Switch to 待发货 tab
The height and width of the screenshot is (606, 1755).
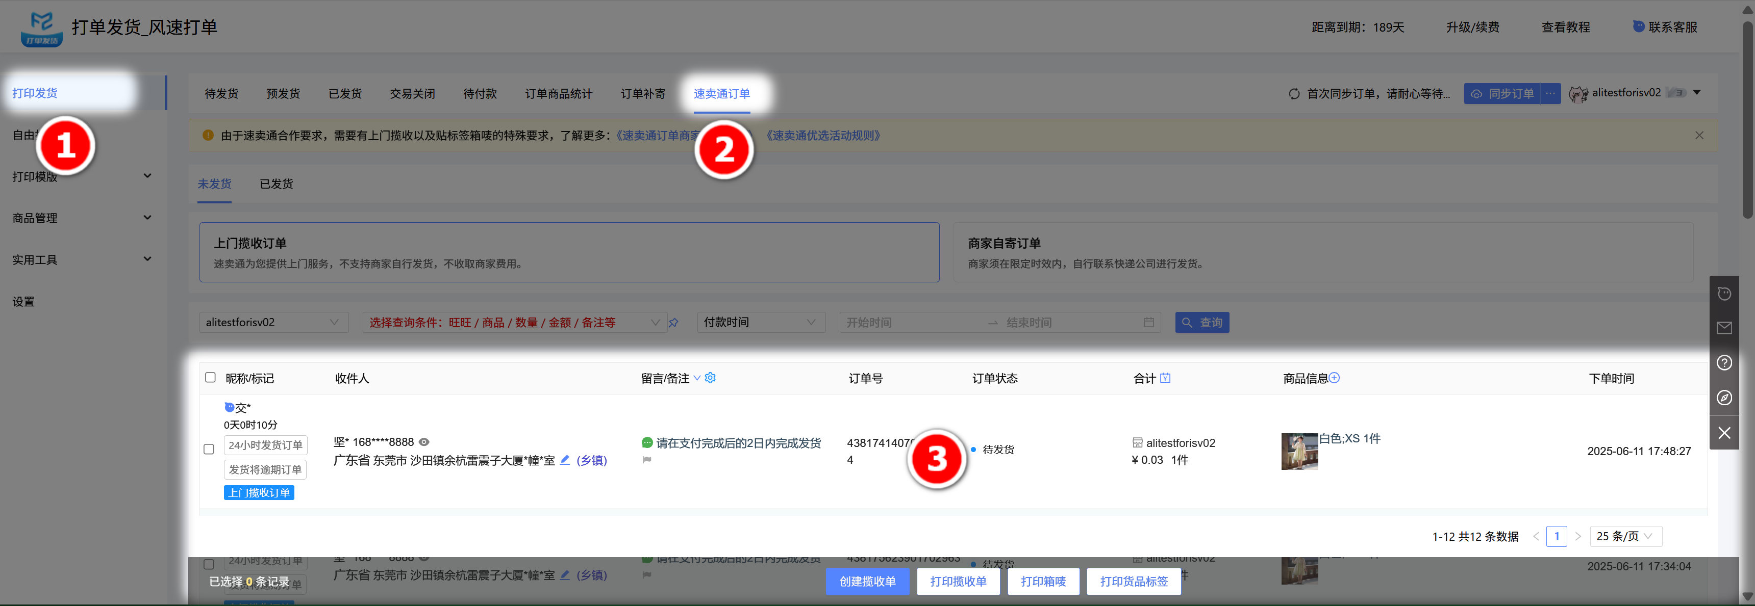tap(221, 94)
